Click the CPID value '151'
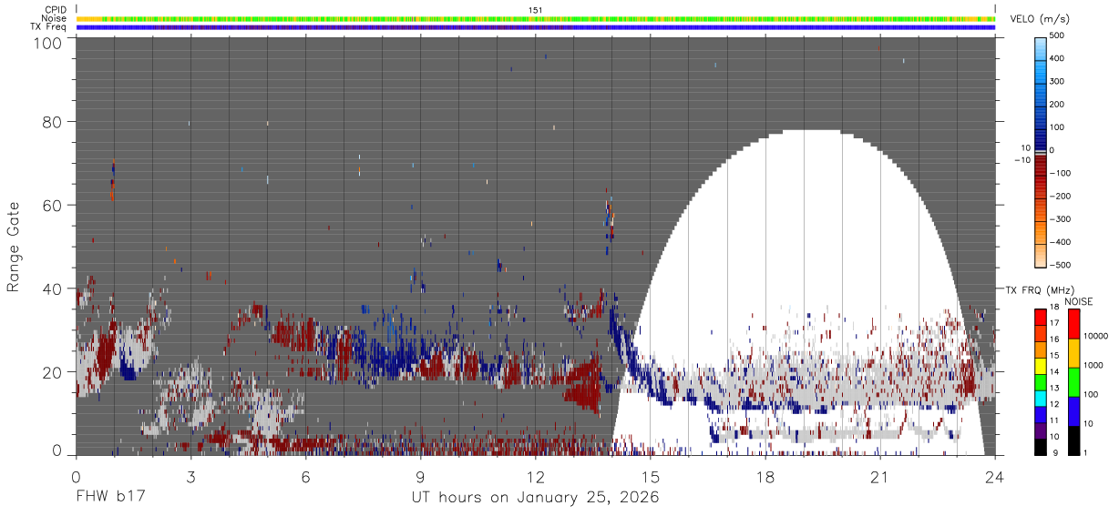This screenshot has height=516, width=1119. pos(535,10)
